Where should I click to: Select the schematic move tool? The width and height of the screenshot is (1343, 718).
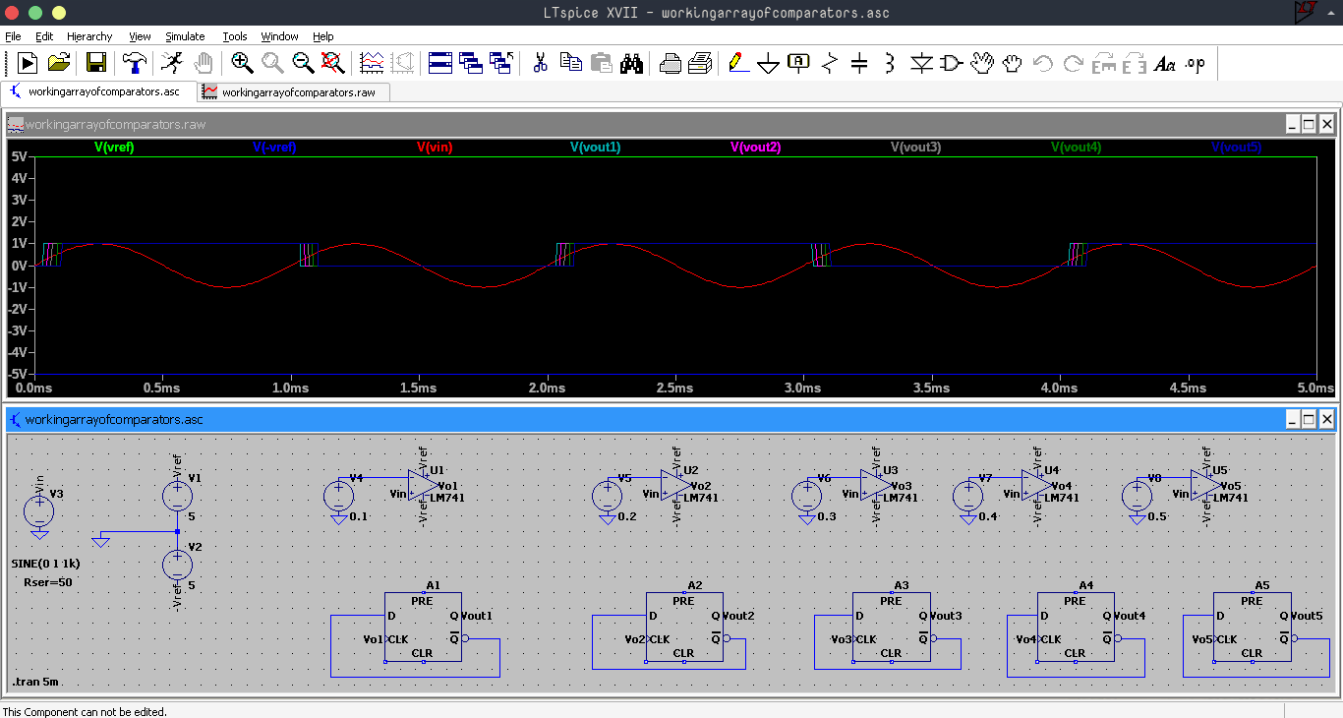tap(983, 63)
